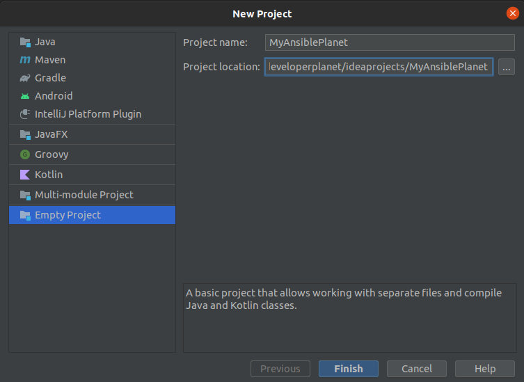The image size is (524, 382).
Task: Click the green Android robot icon
Action: (26, 96)
